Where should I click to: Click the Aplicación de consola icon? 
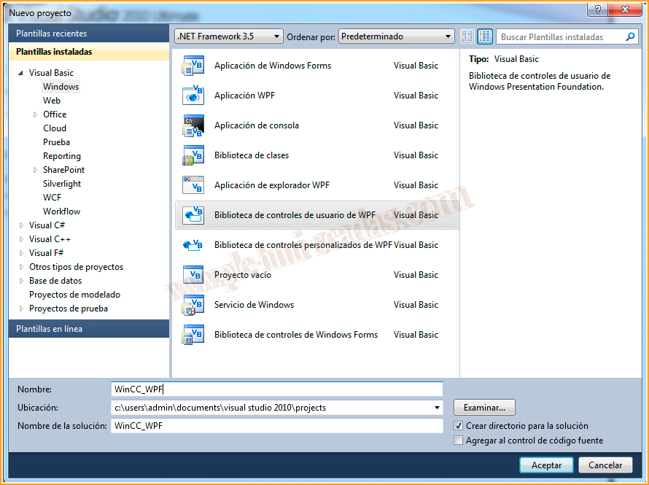(x=193, y=125)
